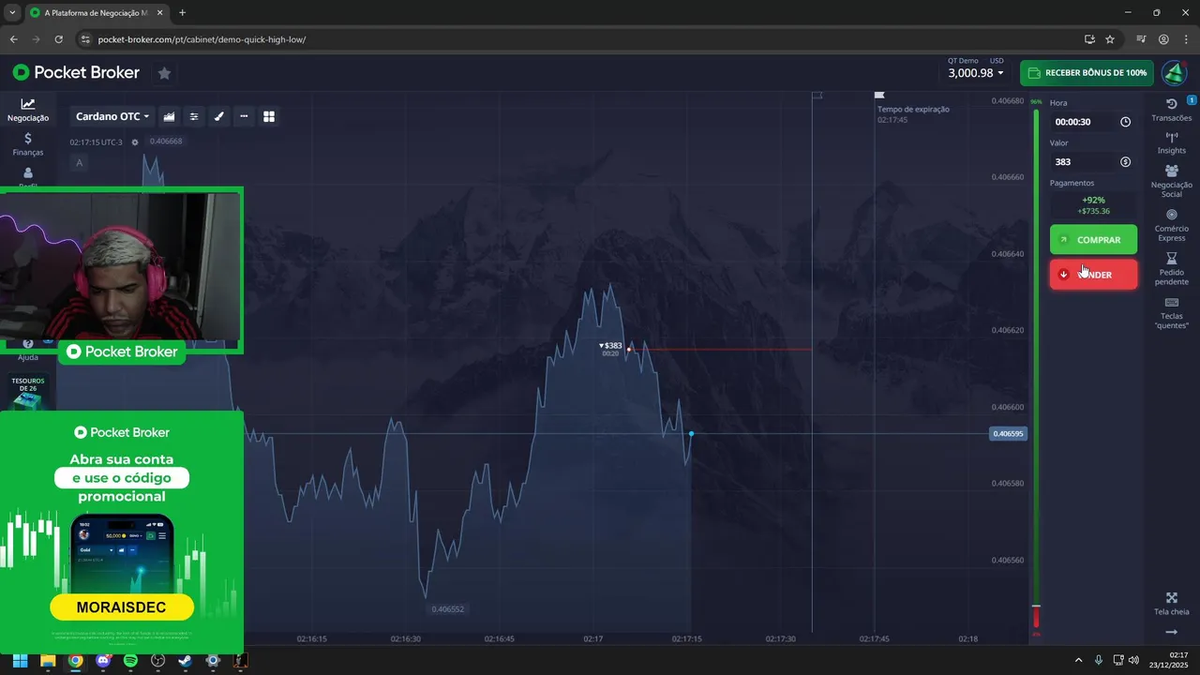This screenshot has height=675, width=1200.
Task: Click the gear next to UTC-3 time
Action: tap(135, 142)
